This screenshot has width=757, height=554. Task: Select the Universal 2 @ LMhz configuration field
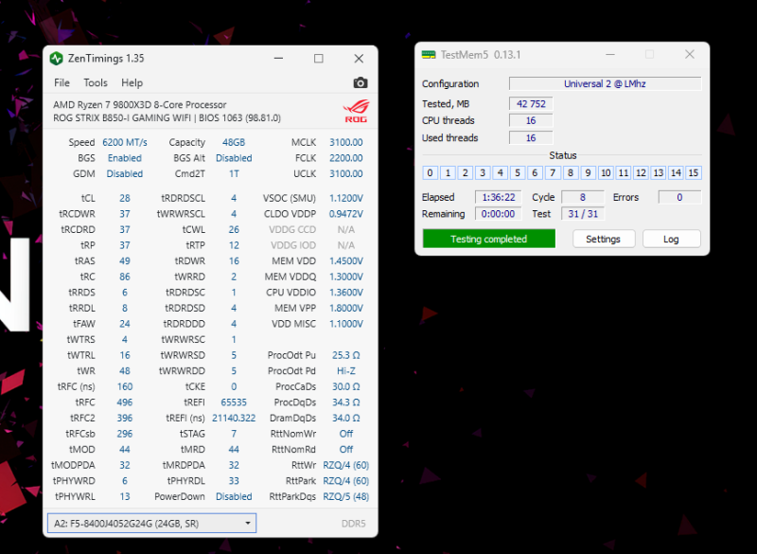[605, 83]
